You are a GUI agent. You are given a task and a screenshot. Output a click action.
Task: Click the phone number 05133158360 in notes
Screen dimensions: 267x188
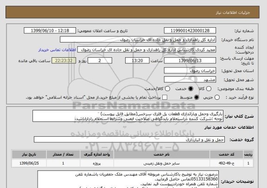coord(204,179)
